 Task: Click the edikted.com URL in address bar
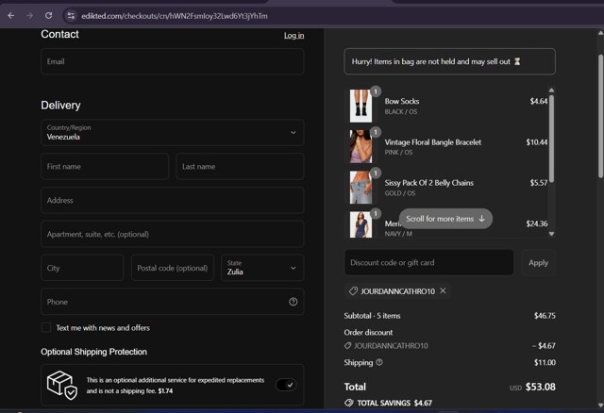point(174,16)
